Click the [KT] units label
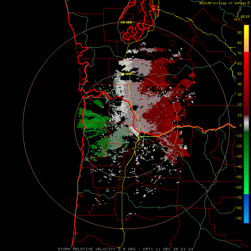The width and height of the screenshot is (251, 251). point(238,19)
